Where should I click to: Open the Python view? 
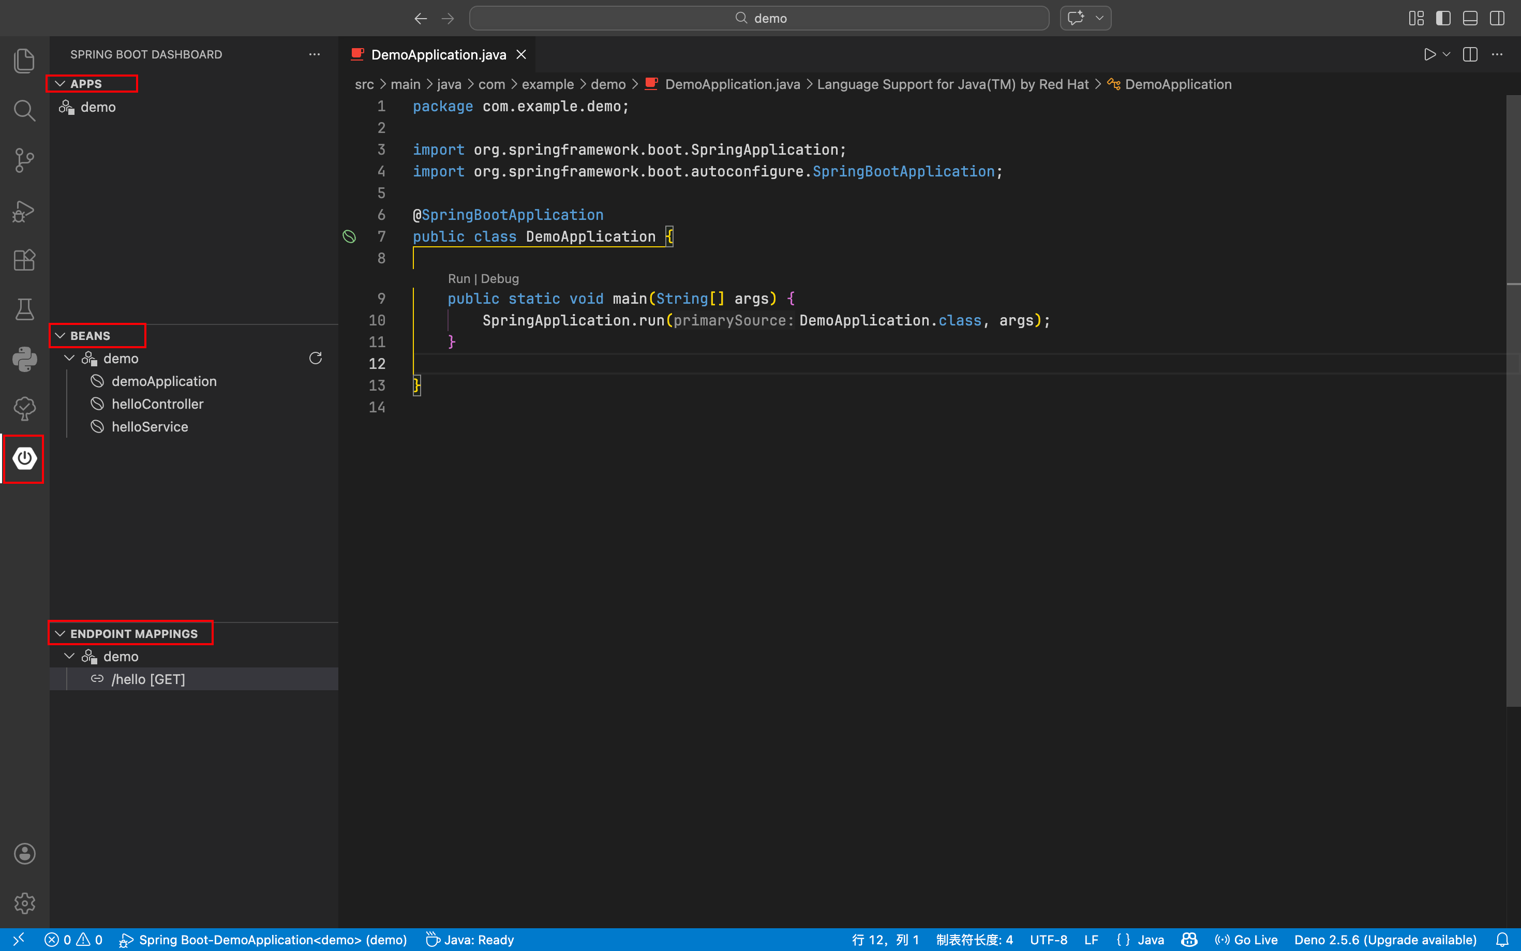coord(24,359)
